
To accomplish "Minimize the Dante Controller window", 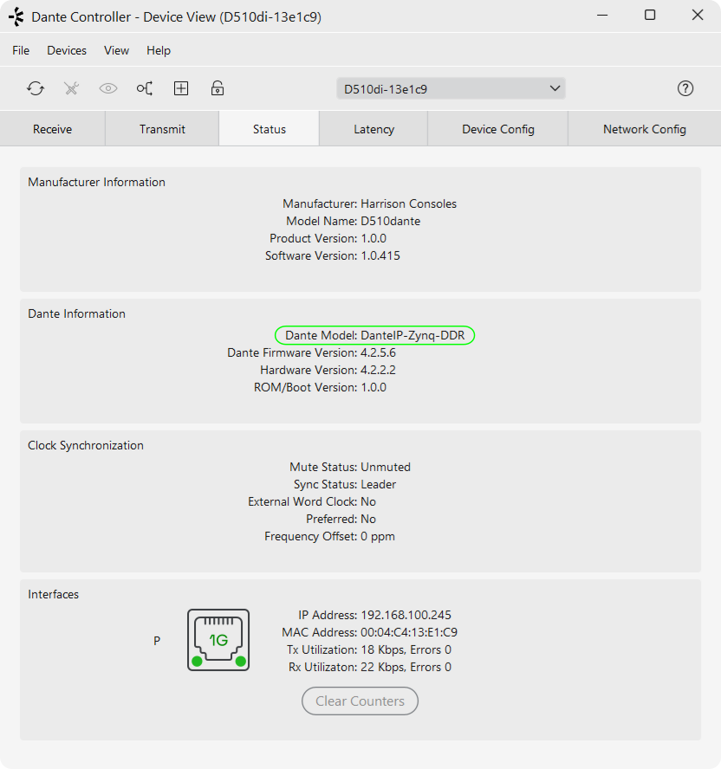I will 602,16.
